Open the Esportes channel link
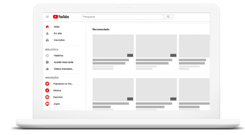 58,97
